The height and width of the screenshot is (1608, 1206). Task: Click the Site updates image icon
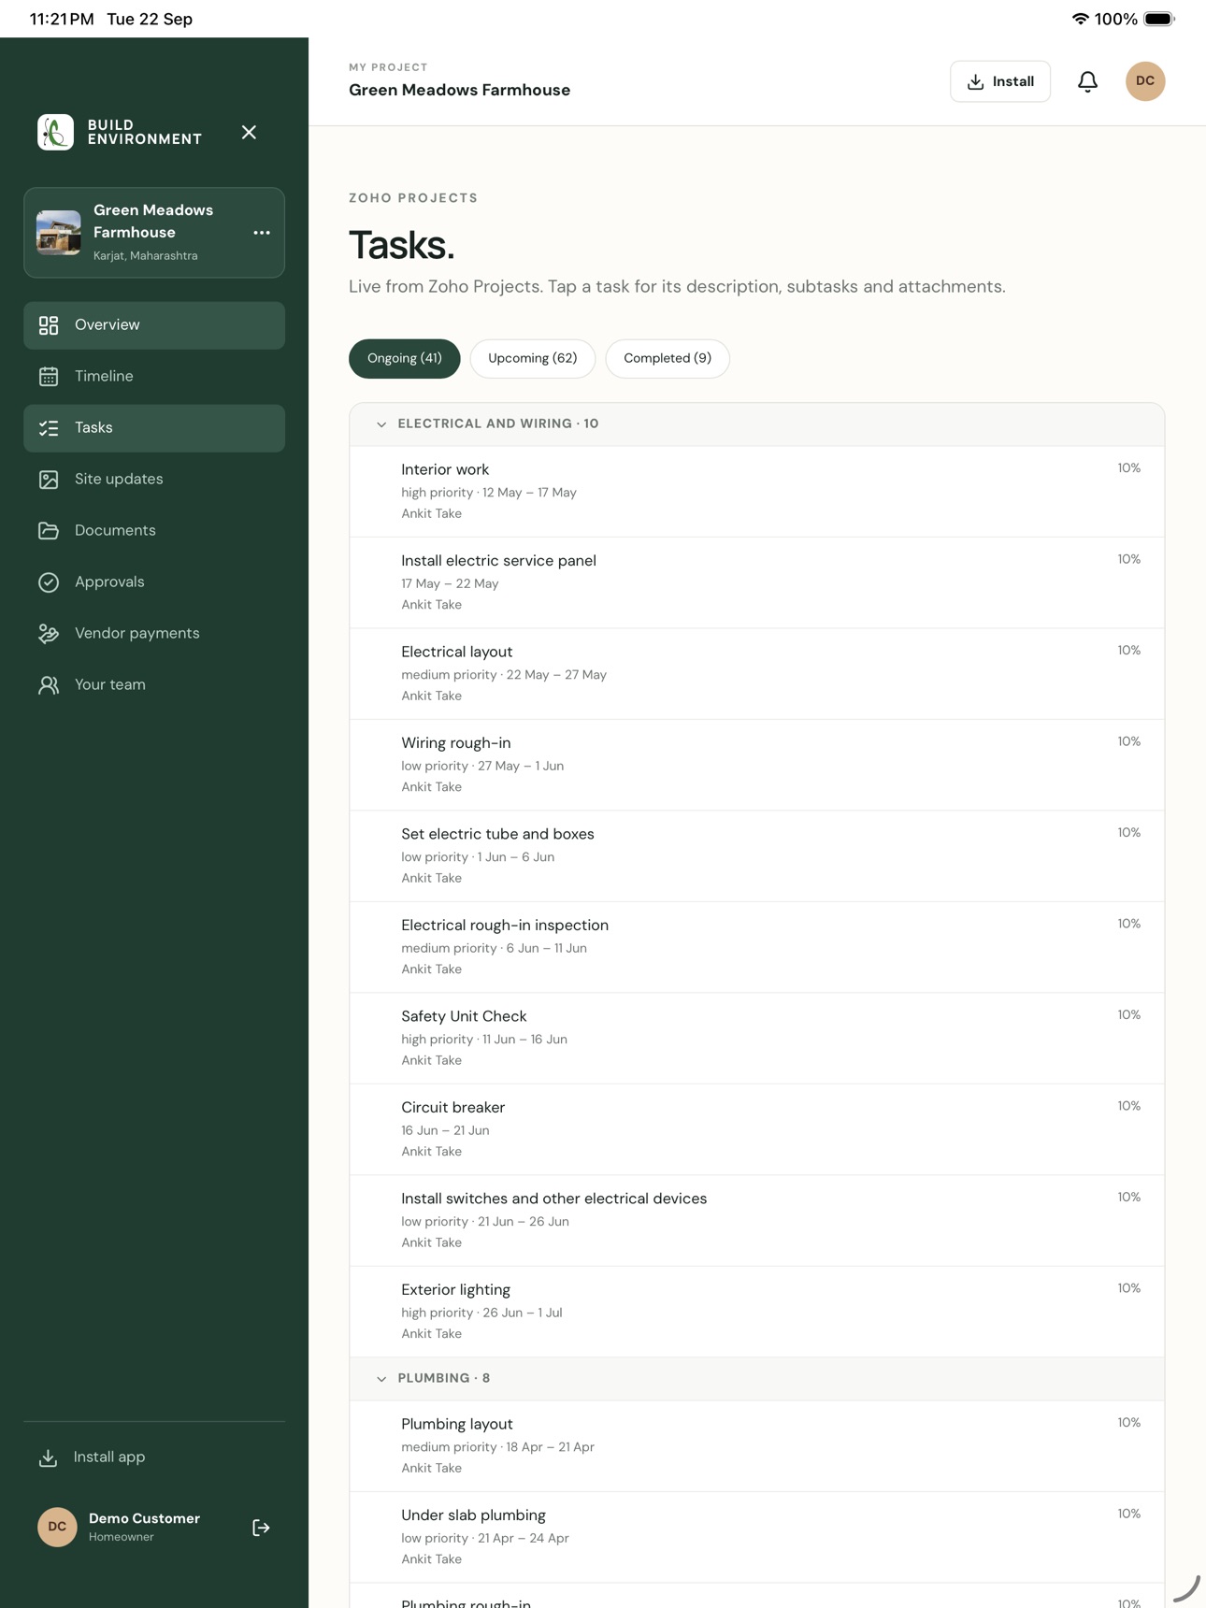(49, 480)
